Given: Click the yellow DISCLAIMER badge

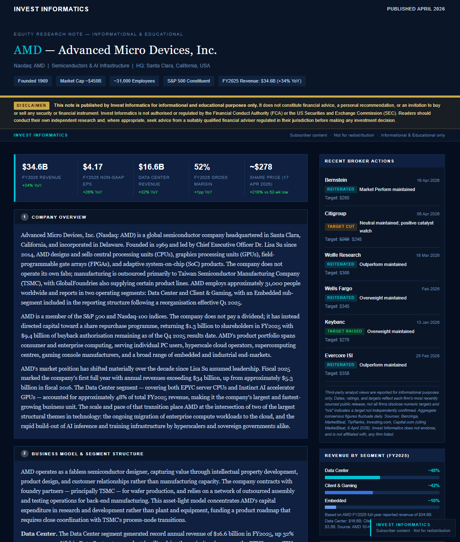Looking at the screenshot, I should [x=31, y=106].
